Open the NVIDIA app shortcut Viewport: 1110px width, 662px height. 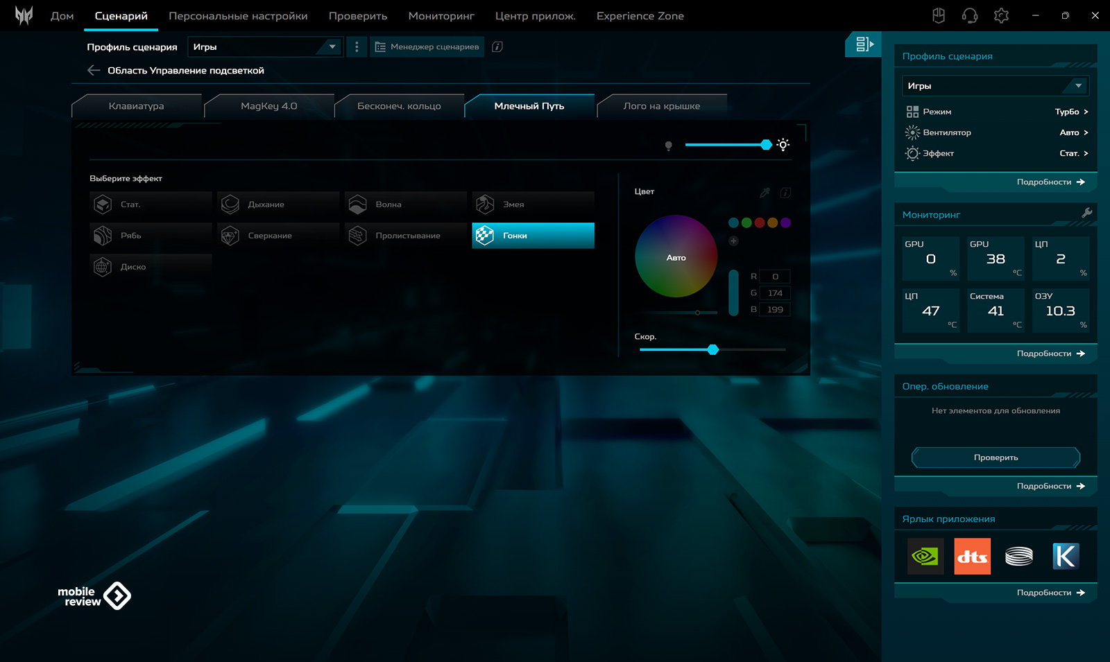(925, 557)
